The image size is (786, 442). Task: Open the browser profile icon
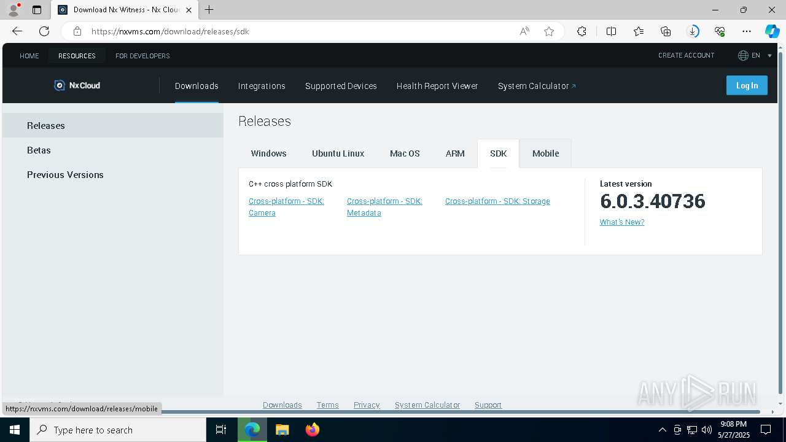point(14,10)
